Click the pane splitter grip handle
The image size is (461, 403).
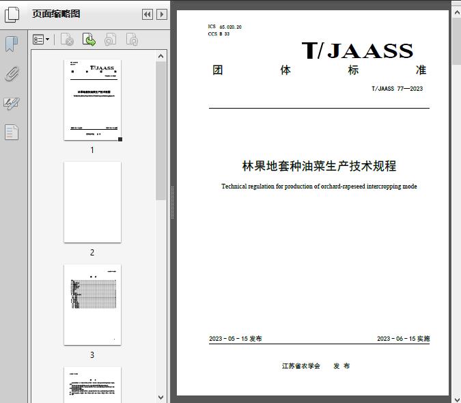click(x=173, y=202)
